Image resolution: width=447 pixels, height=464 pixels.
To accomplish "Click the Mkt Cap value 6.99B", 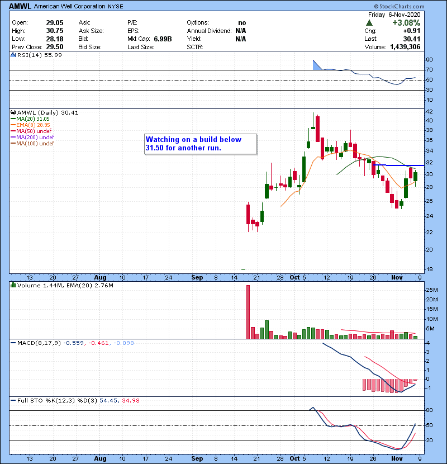I will (163, 39).
